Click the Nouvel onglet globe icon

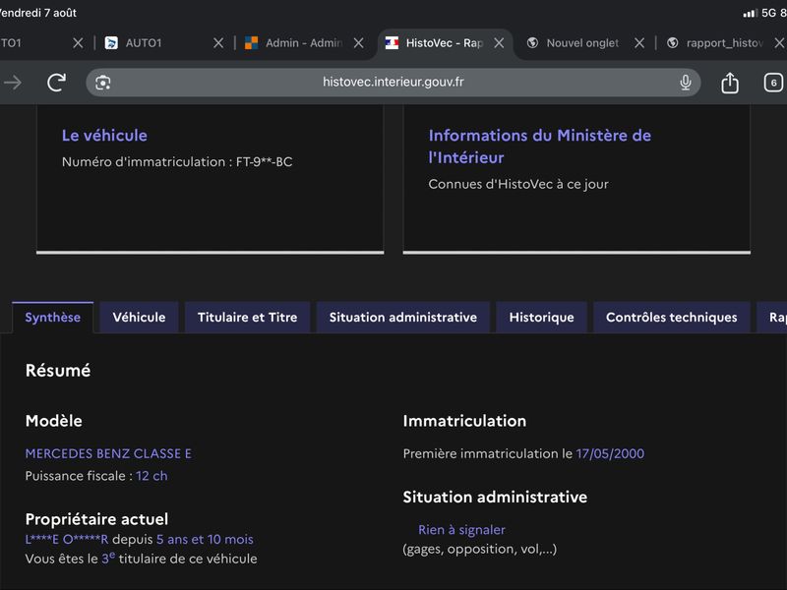(532, 43)
